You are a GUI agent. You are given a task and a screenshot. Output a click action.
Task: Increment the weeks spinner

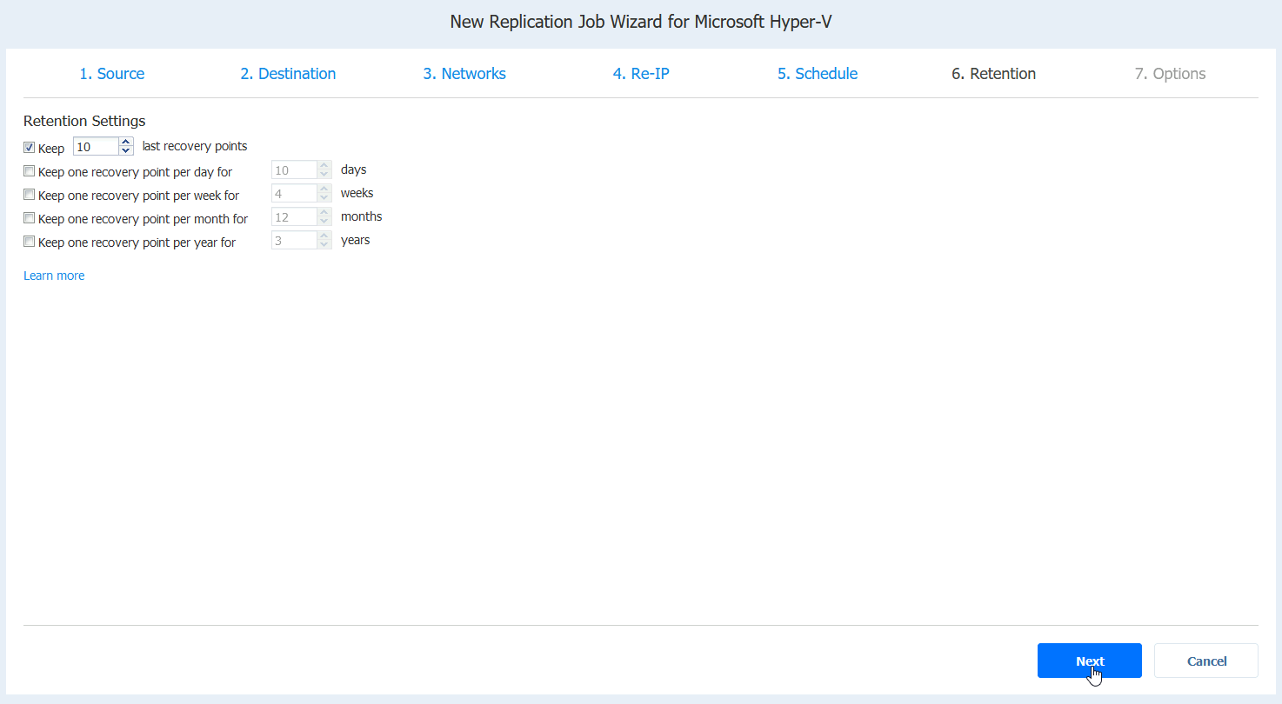(x=324, y=189)
